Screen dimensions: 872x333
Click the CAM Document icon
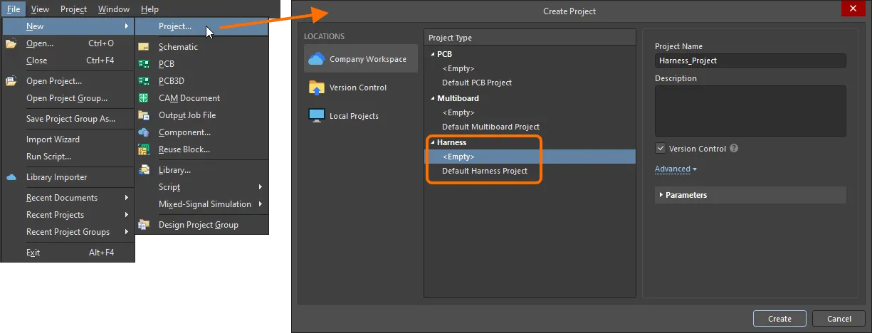point(144,98)
